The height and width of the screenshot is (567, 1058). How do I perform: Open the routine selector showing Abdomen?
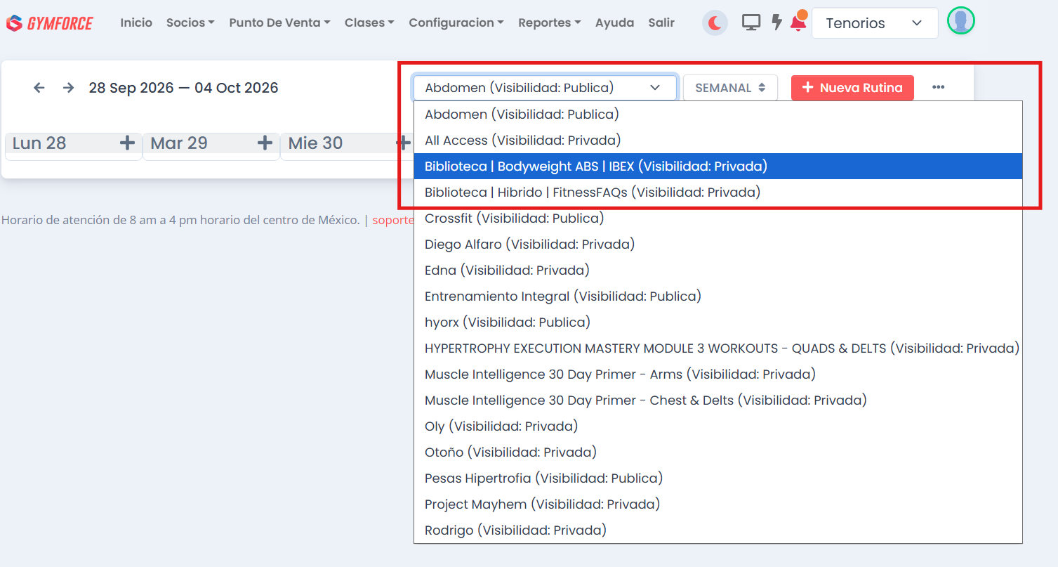[x=545, y=88]
